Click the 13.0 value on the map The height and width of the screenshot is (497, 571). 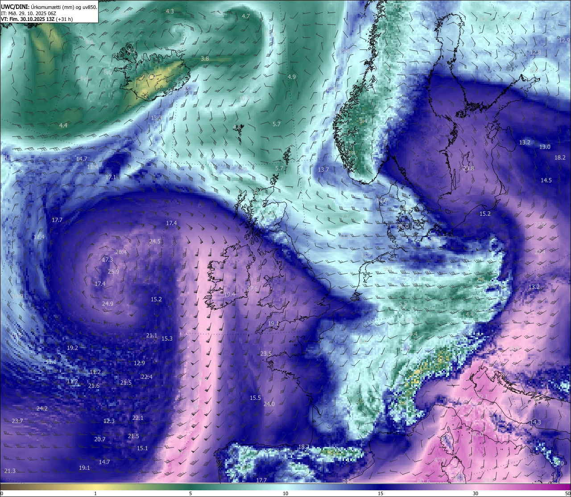coord(545,147)
